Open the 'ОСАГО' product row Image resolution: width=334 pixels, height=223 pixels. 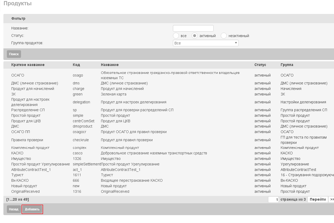169,75
